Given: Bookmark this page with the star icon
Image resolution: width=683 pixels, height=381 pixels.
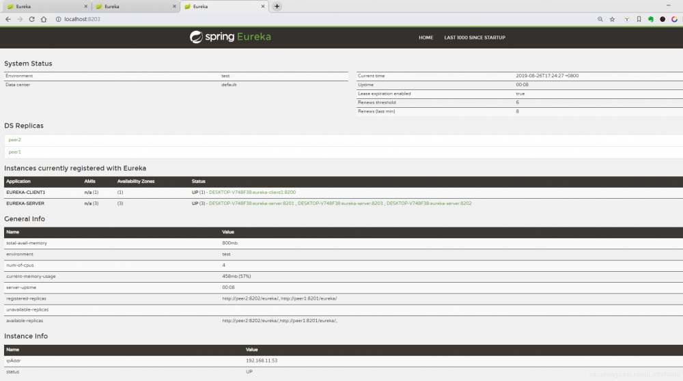Looking at the screenshot, I should click(x=613, y=19).
